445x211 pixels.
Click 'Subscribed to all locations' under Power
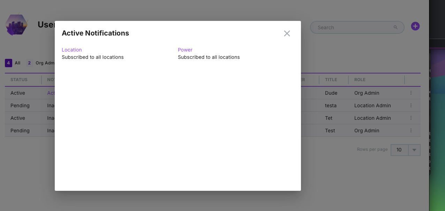(x=209, y=57)
